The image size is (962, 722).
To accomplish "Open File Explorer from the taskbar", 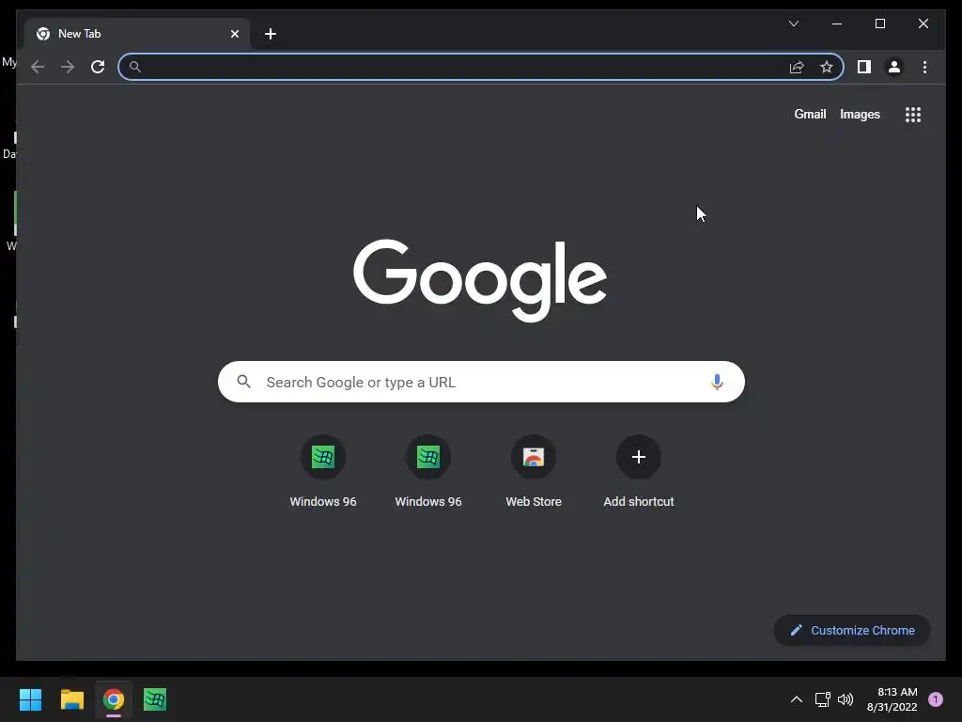I will click(x=71, y=699).
